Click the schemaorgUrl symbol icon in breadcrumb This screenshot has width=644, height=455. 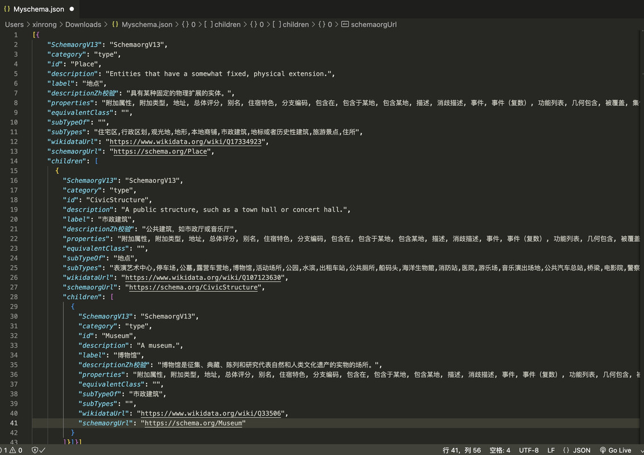tap(345, 24)
